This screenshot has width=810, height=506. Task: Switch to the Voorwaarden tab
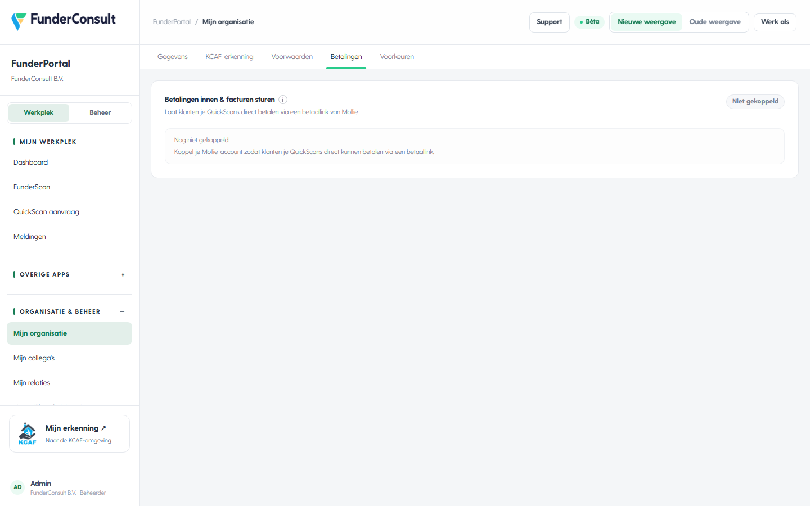[x=292, y=57]
